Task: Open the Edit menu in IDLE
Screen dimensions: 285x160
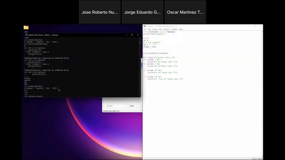Action: pyautogui.click(x=149, y=29)
